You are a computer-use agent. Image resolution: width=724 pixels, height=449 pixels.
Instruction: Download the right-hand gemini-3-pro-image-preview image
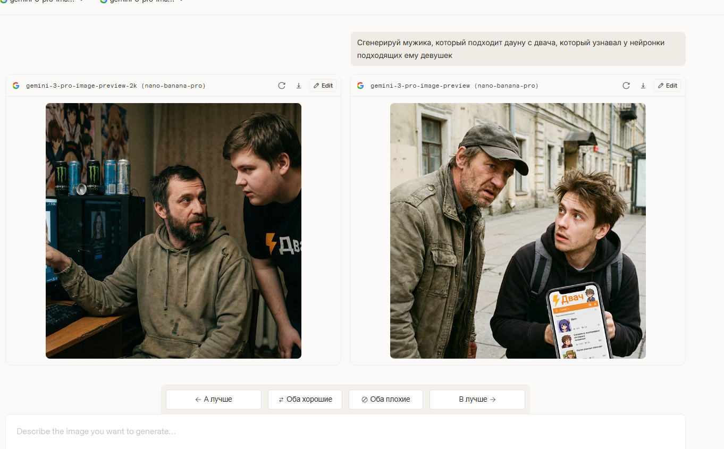point(643,86)
